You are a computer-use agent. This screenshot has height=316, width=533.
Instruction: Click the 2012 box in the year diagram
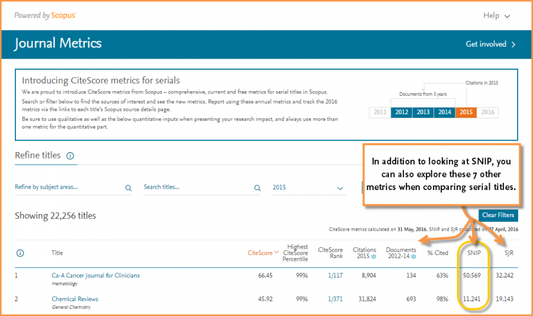tap(402, 112)
